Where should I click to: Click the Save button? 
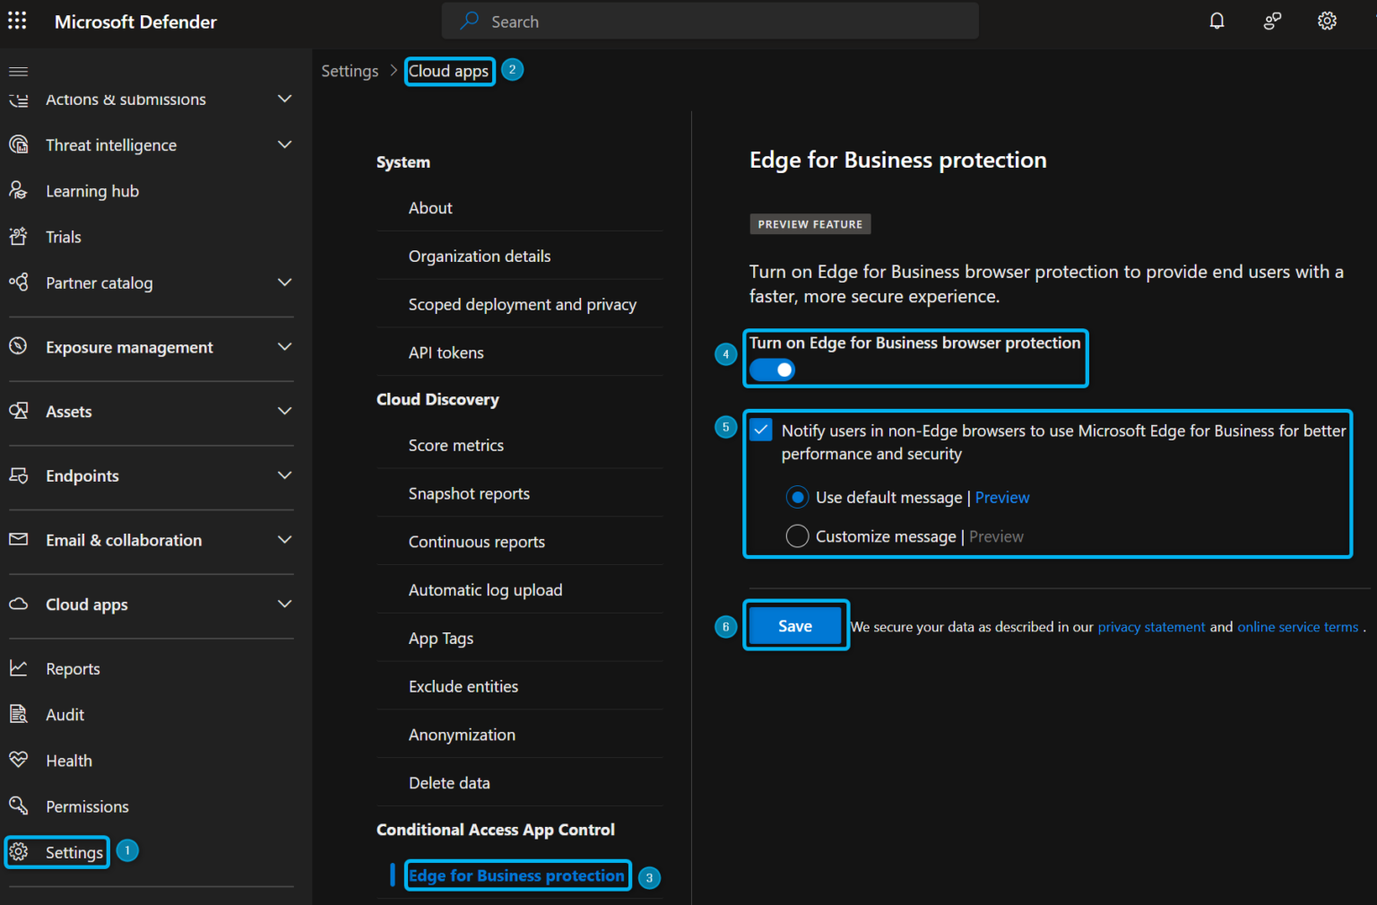click(795, 625)
